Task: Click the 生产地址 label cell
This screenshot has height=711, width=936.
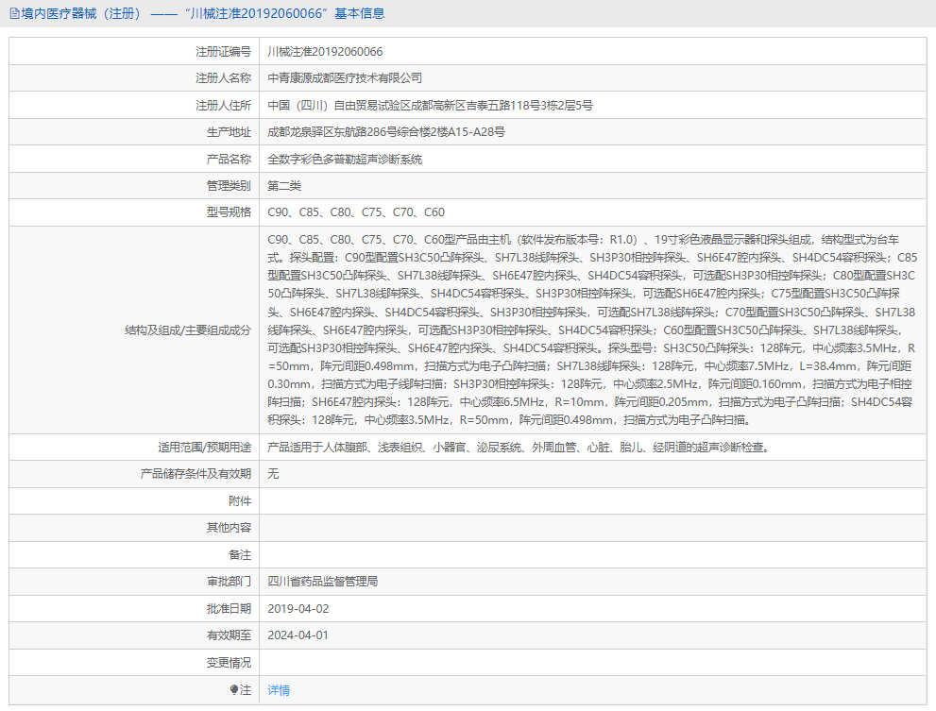Action: (134, 132)
